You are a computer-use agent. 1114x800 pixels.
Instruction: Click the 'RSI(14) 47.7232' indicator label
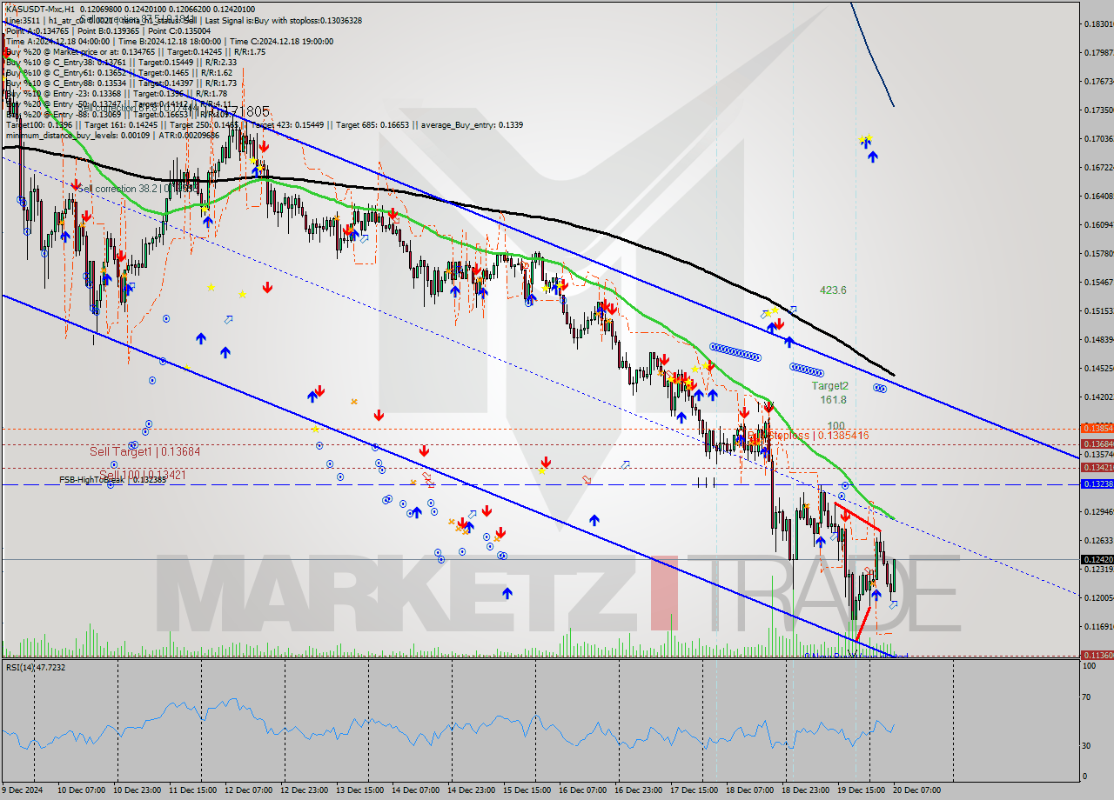(x=36, y=667)
